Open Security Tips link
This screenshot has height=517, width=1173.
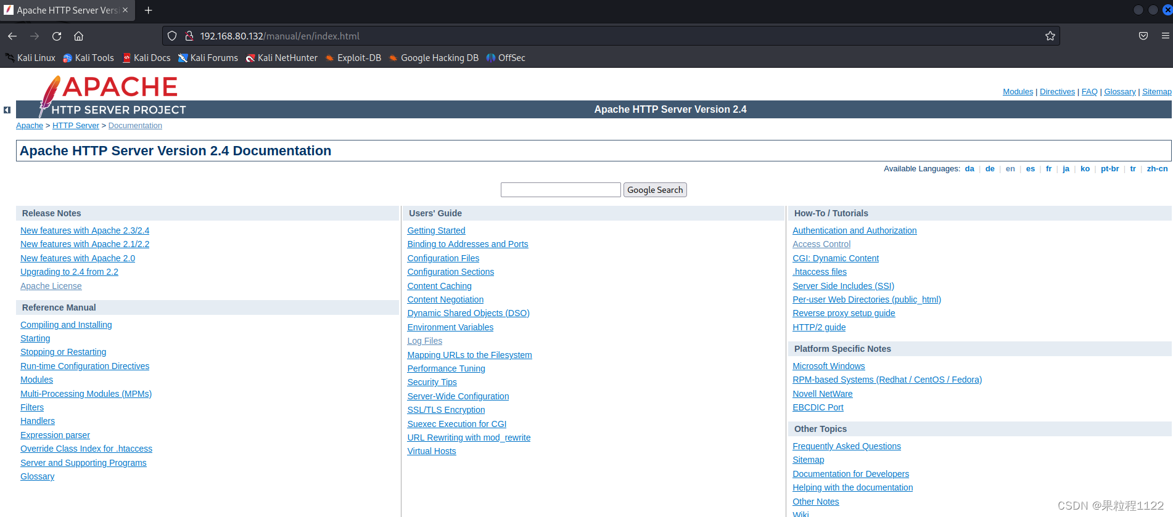pyautogui.click(x=432, y=382)
